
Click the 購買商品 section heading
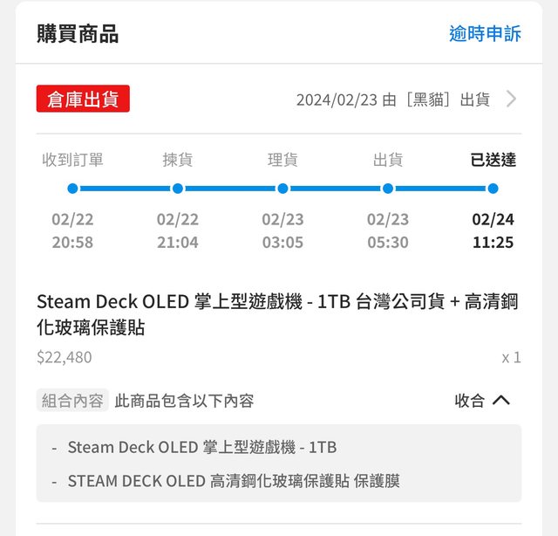click(x=78, y=34)
